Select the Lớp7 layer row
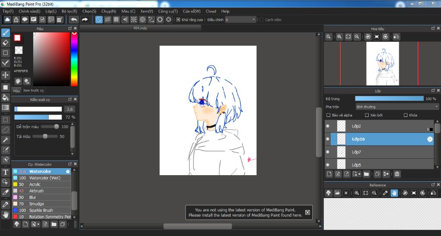Screen dimensions: 441x236 click(379, 152)
